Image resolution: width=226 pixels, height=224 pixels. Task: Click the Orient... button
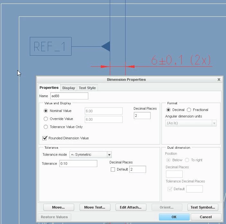(x=167, y=207)
